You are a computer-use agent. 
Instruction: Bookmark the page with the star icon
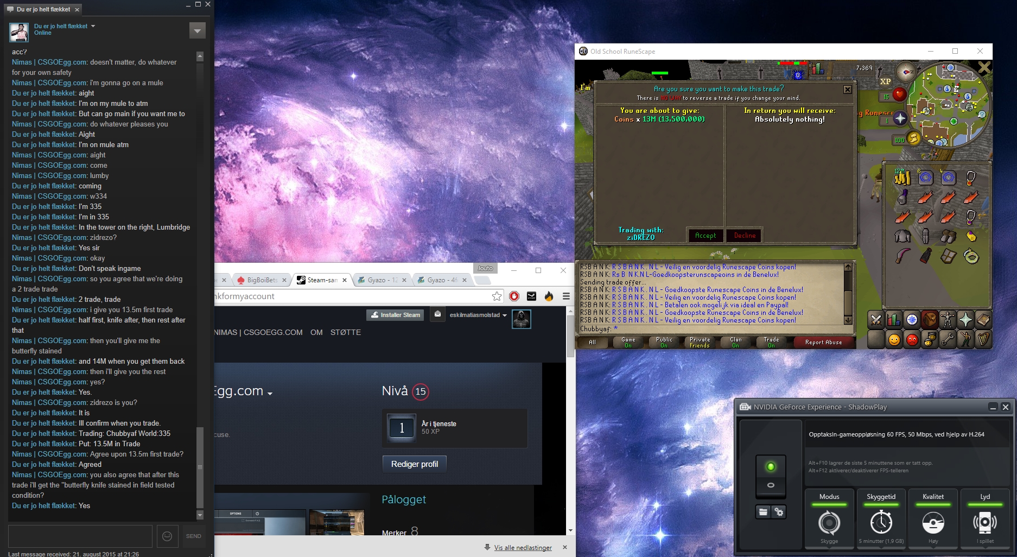point(497,296)
